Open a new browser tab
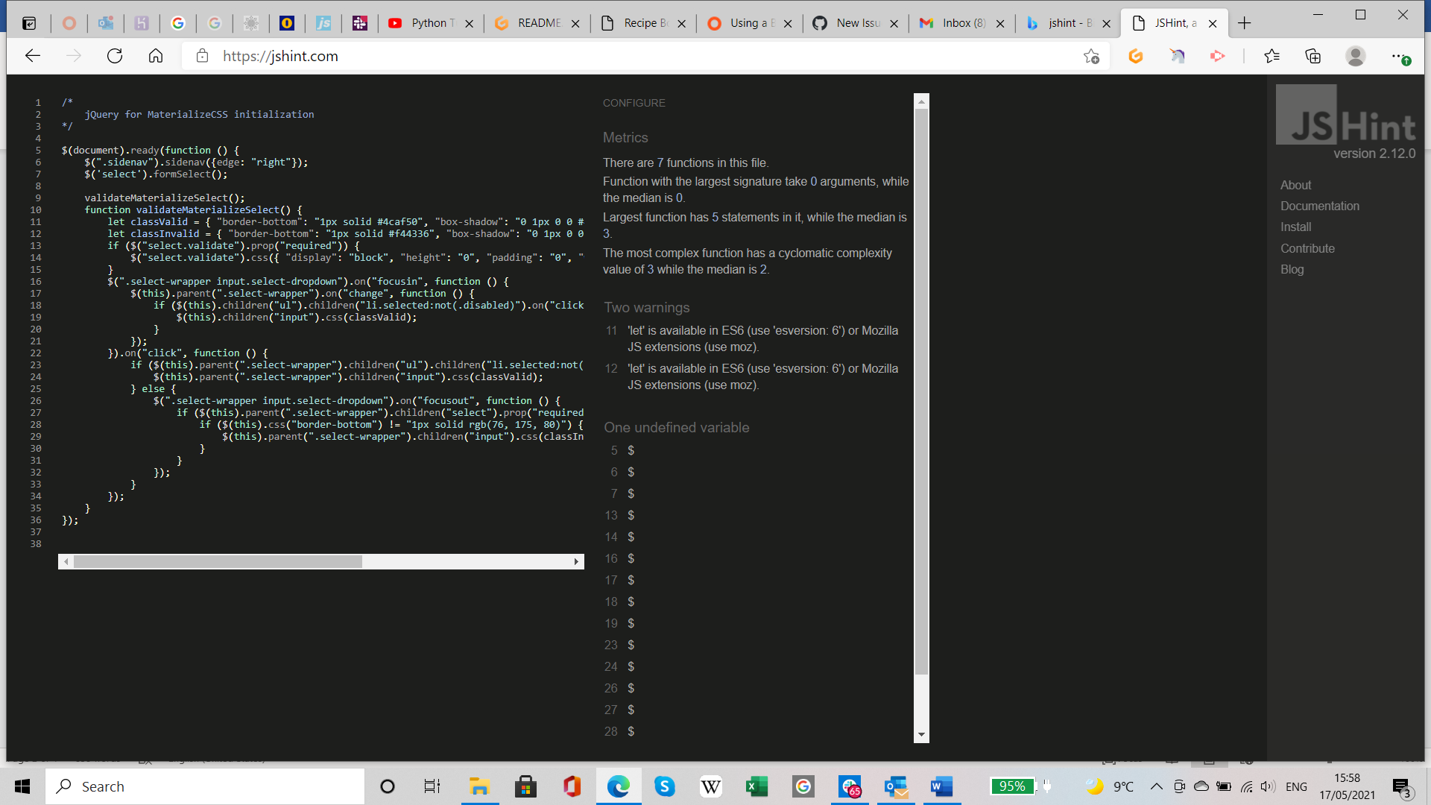1431x805 pixels. (1244, 23)
